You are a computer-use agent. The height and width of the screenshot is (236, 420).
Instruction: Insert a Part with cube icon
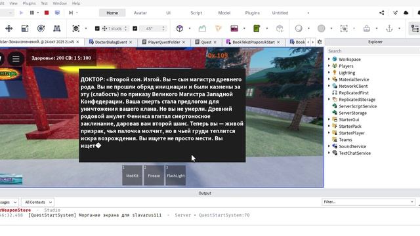(180, 28)
